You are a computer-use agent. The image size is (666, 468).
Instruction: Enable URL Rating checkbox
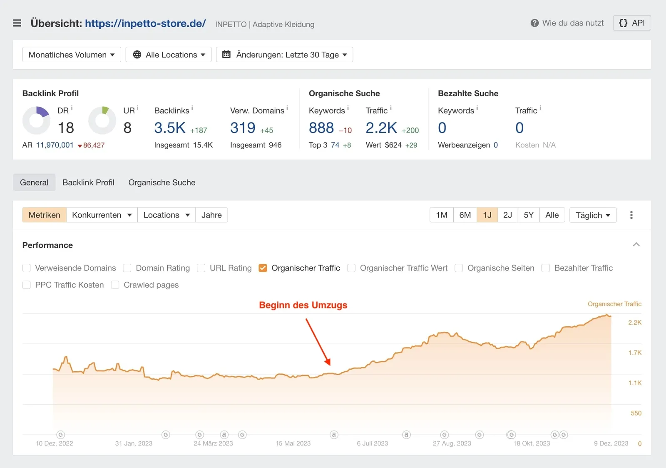pyautogui.click(x=201, y=268)
